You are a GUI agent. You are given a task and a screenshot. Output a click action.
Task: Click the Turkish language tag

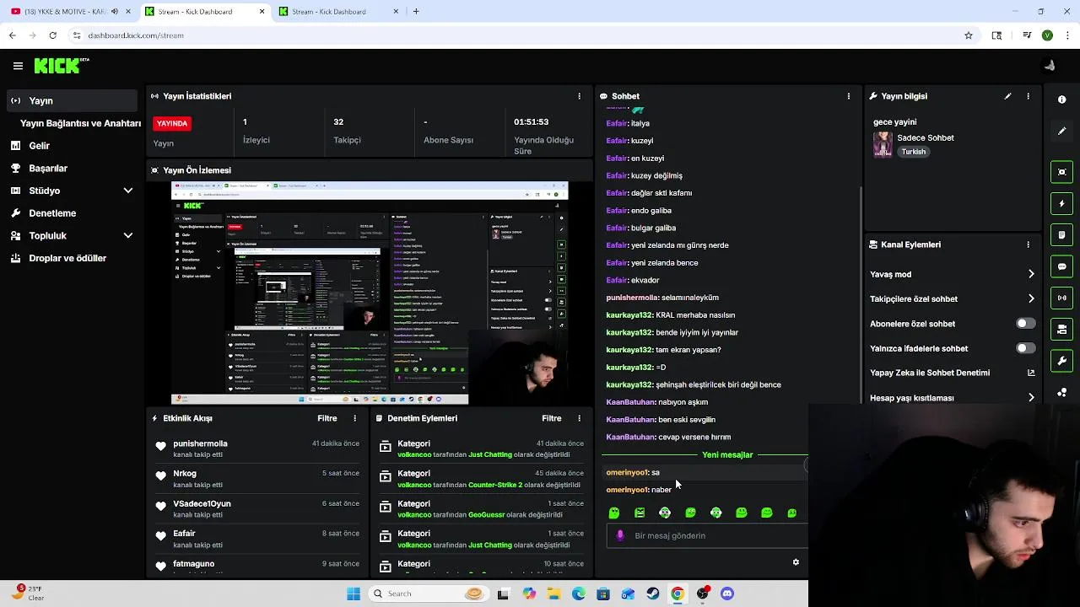(x=913, y=152)
